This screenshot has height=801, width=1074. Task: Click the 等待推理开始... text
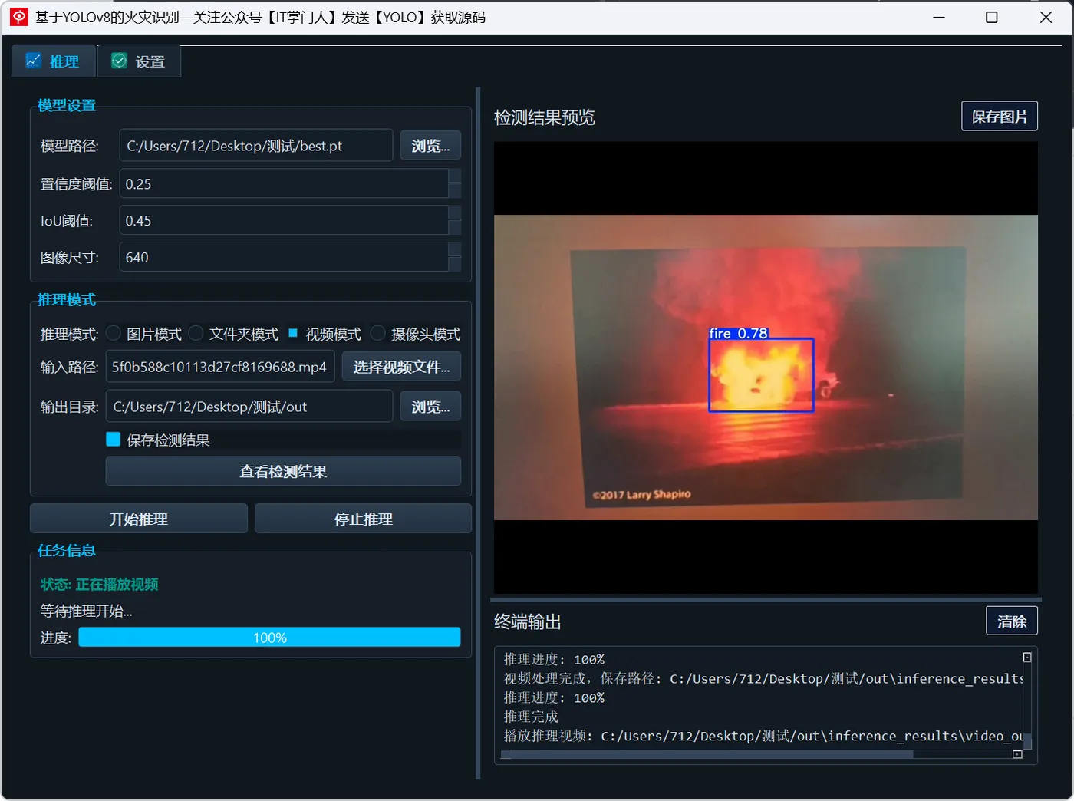[x=86, y=611]
